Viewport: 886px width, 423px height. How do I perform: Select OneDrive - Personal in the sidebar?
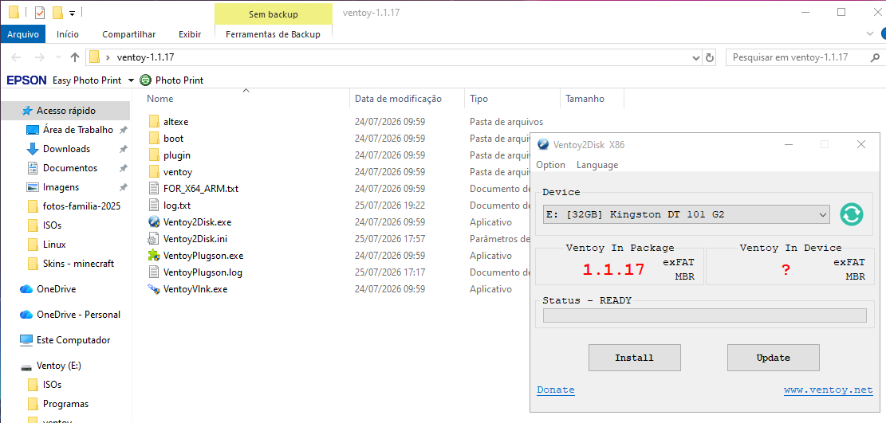(x=78, y=315)
